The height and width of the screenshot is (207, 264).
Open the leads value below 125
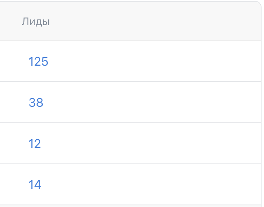[x=36, y=103]
